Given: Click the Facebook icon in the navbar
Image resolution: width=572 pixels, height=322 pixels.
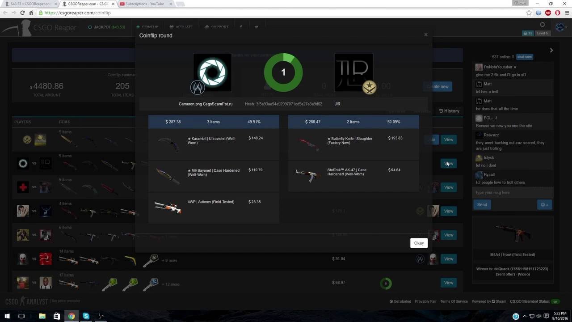Looking at the screenshot, I should [x=241, y=27].
